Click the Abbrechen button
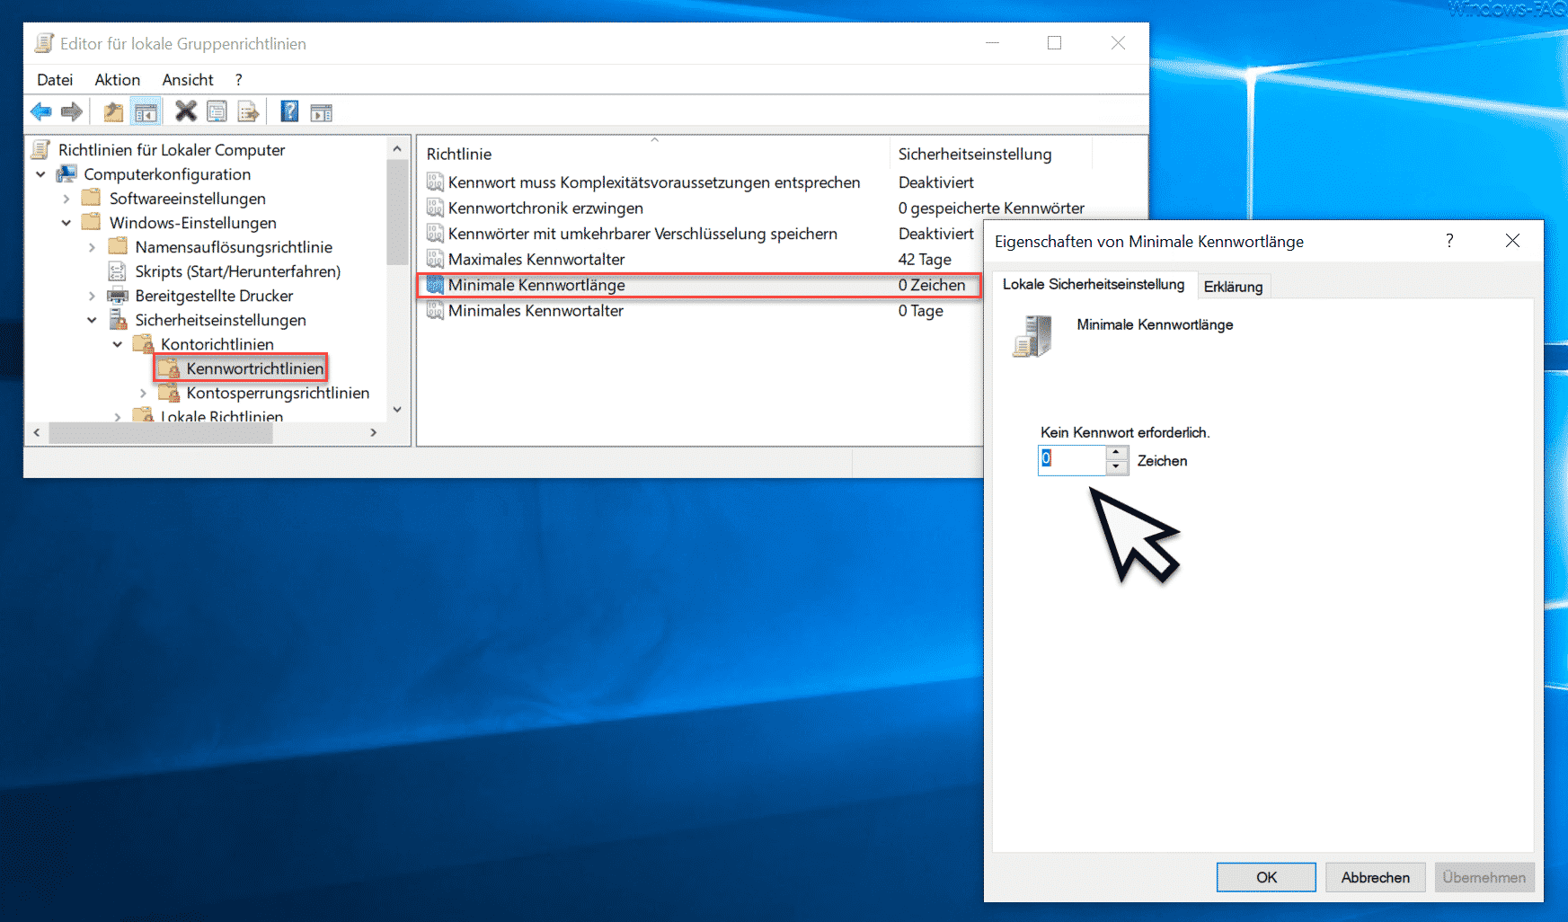Image resolution: width=1568 pixels, height=922 pixels. coord(1375,877)
